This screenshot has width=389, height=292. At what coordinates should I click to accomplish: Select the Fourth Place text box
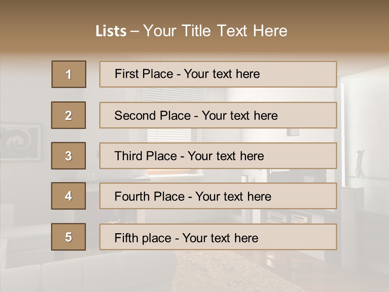tap(218, 196)
